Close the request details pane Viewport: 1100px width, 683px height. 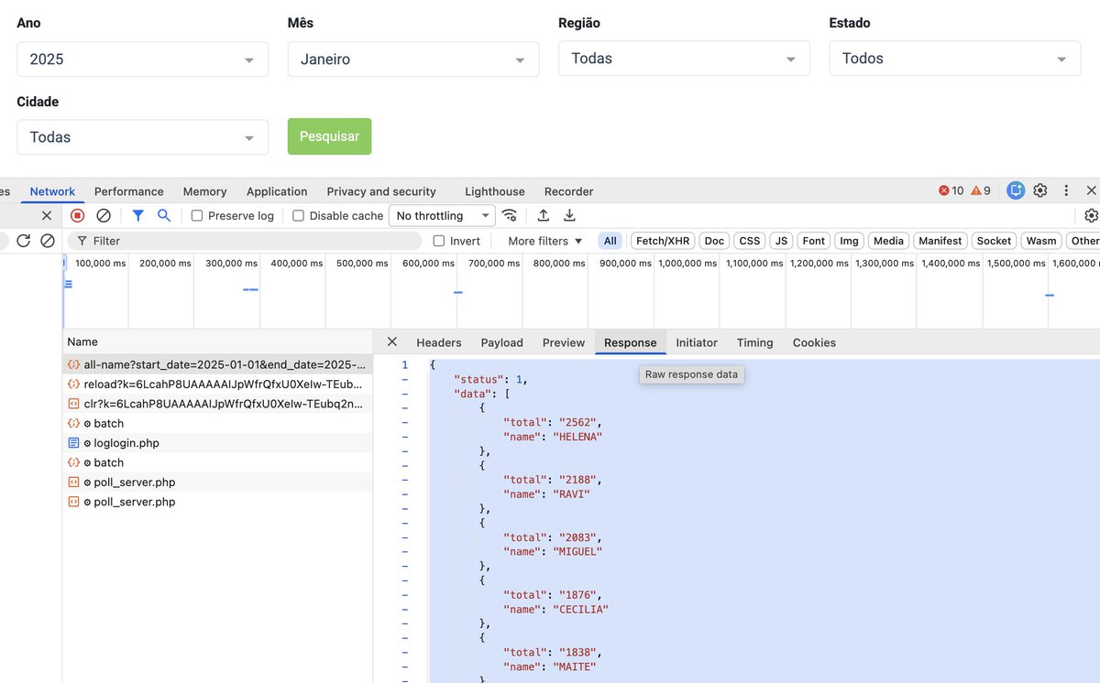click(x=392, y=341)
